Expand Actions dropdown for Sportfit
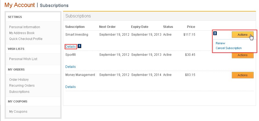This screenshot has width=259, height=121. (x=242, y=55)
